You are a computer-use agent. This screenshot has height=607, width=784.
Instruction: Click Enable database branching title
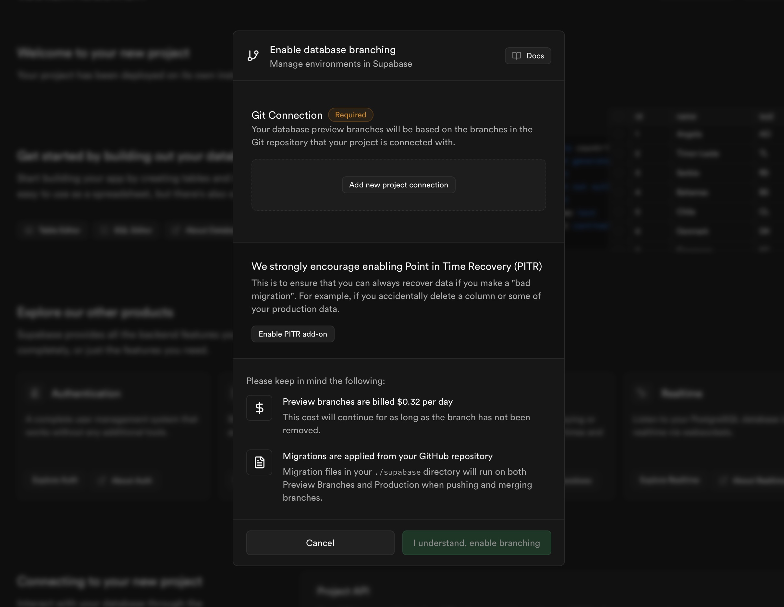[332, 50]
